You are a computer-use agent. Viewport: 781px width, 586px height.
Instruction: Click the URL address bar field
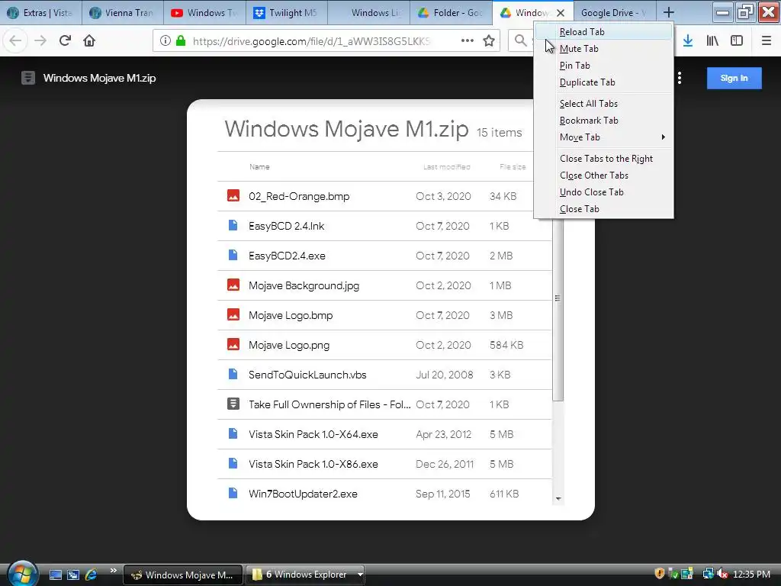[x=311, y=41]
